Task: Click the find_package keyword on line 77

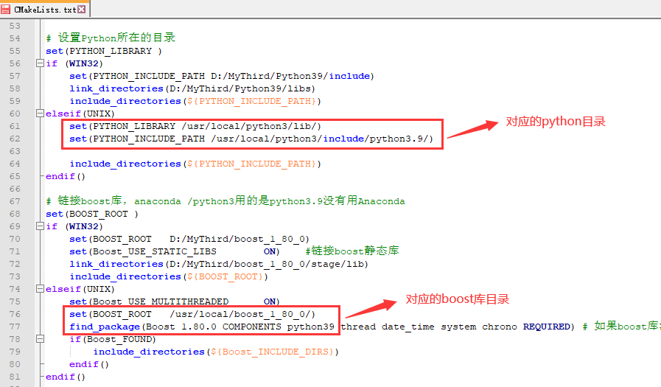Action: 105,327
